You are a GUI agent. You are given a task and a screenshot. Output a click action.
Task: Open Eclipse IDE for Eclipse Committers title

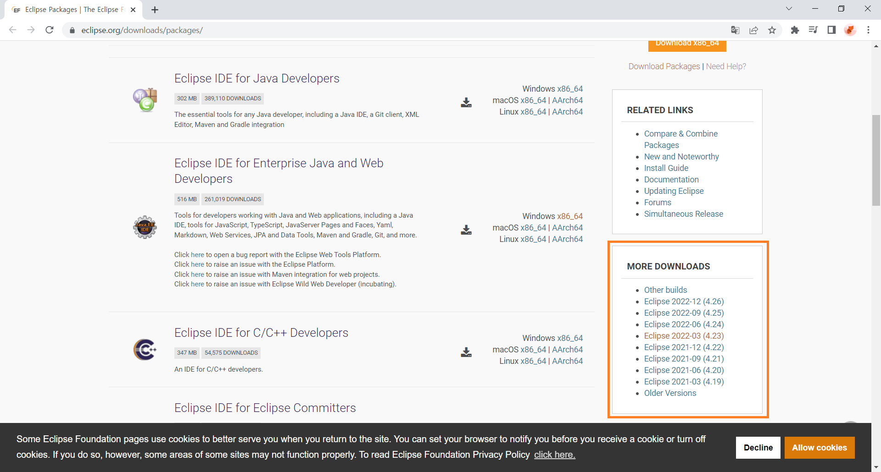click(265, 408)
